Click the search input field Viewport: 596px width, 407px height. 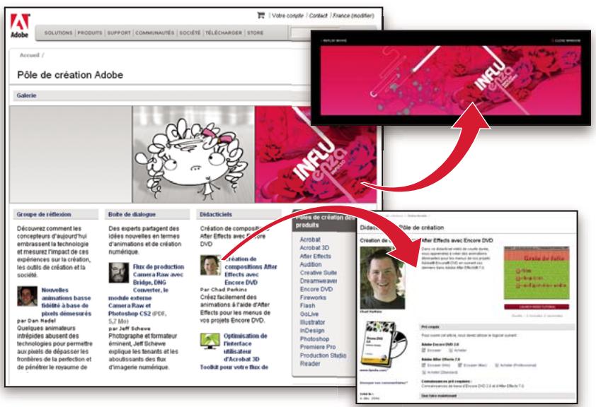click(x=301, y=33)
